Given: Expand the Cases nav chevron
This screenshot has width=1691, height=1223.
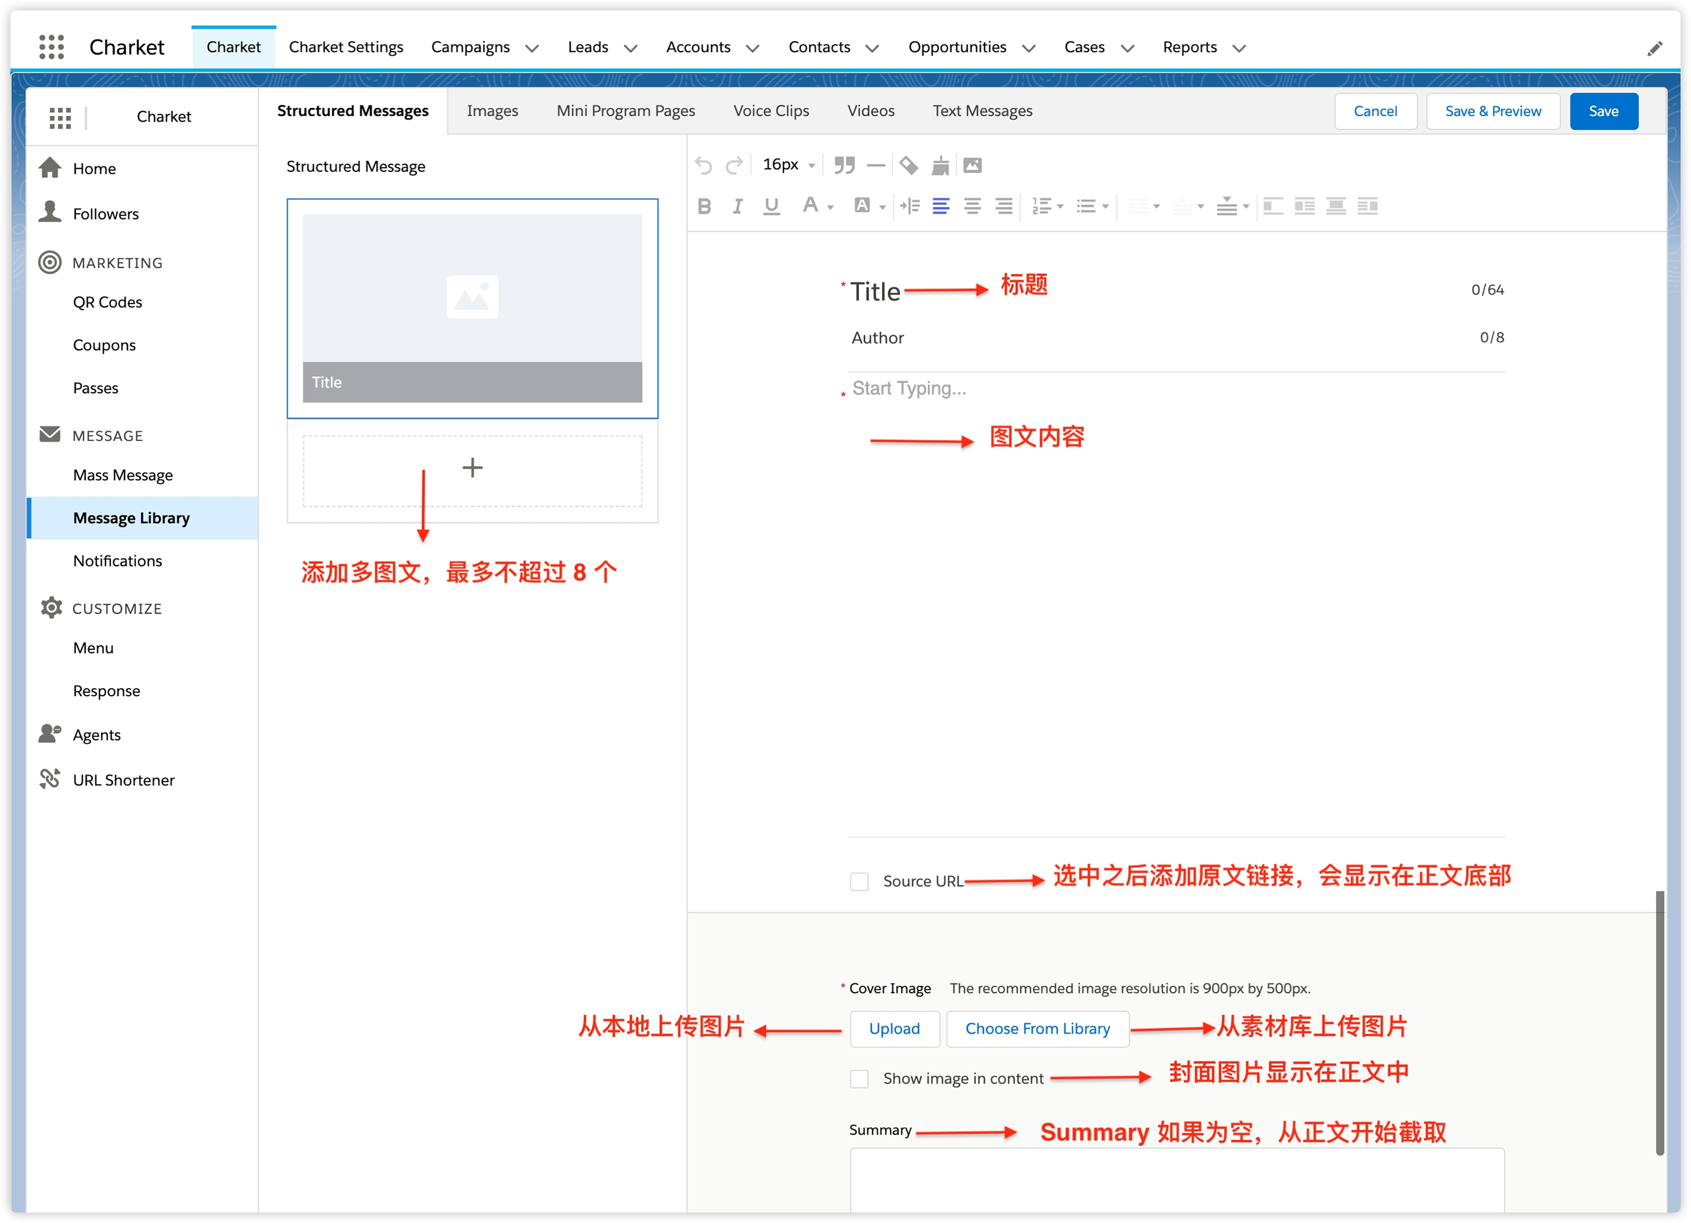Looking at the screenshot, I should (x=1127, y=49).
